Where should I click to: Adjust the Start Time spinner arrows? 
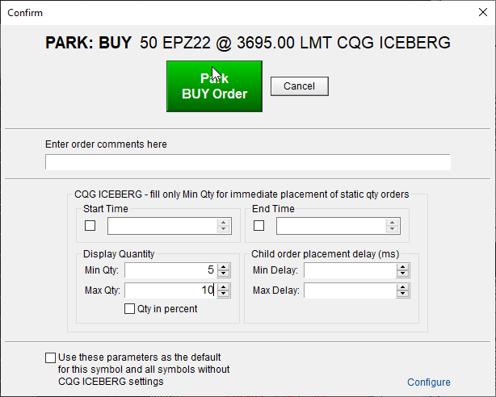coord(224,226)
